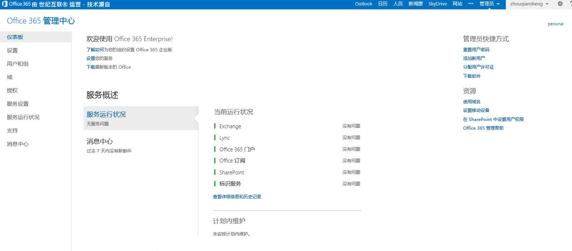Click the 使用域名 resource link

(472, 102)
